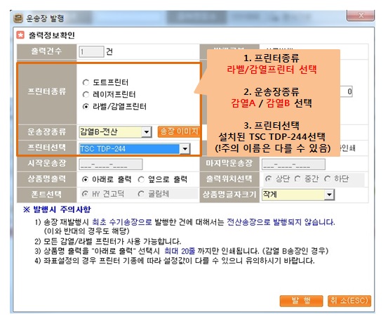
Task: Select the 굴림체 font radio button
Action: pyautogui.click(x=141, y=194)
